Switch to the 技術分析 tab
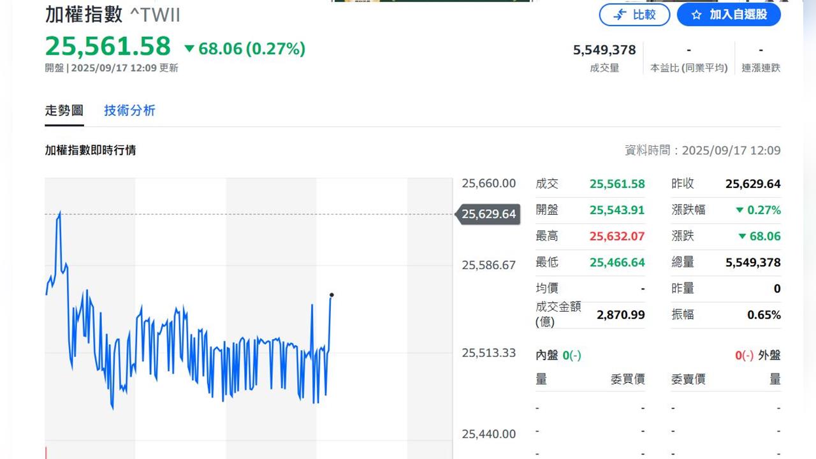 coord(129,110)
